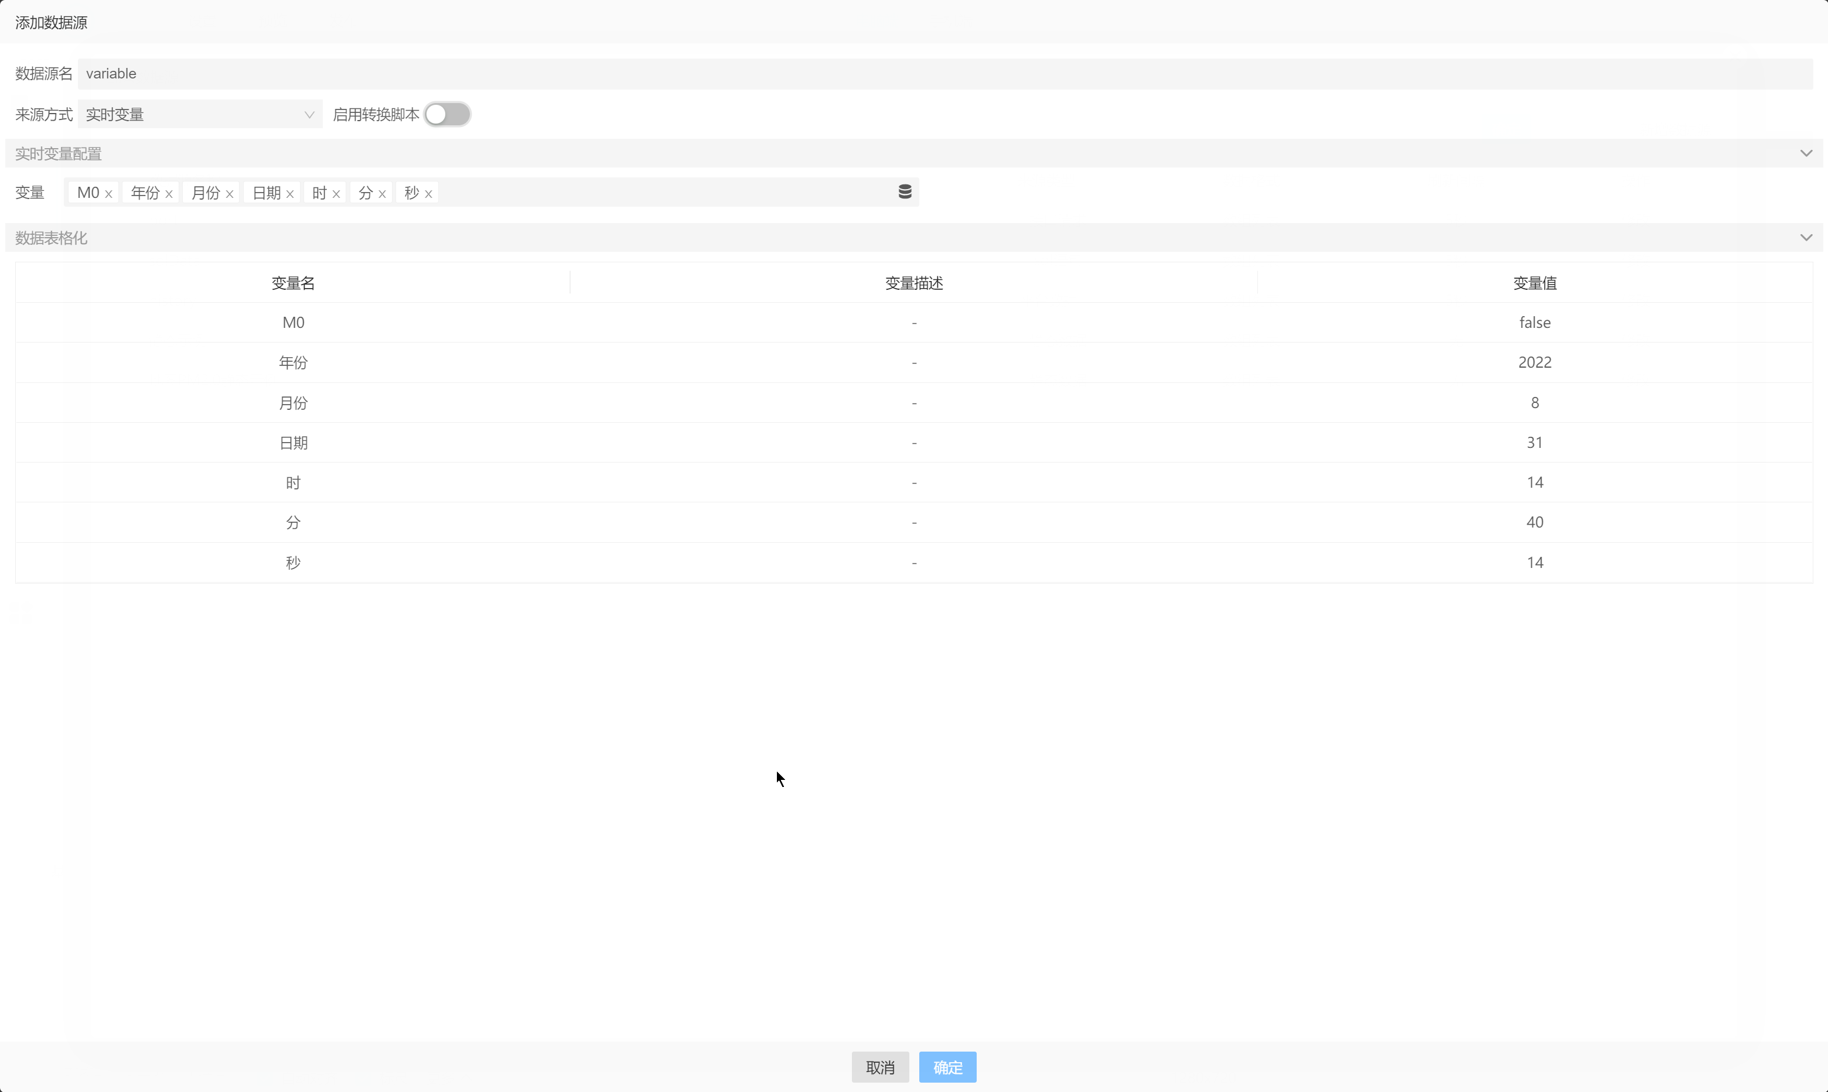
Task: Remove the 日期 variable tag
Action: point(290,194)
